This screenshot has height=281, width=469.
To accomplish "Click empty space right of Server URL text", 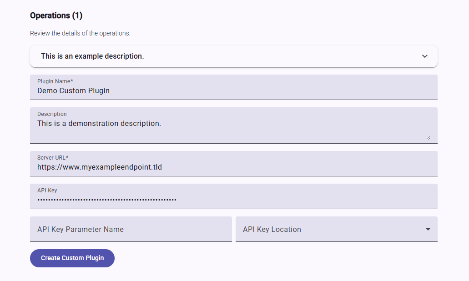I will (296, 167).
